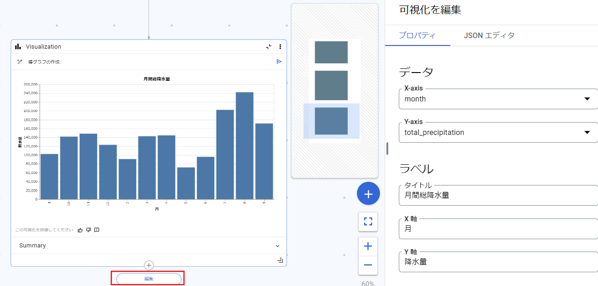Viewport: 598px width, 286px height.
Task: Rate the visualization with thumbs down
Action: pos(88,230)
